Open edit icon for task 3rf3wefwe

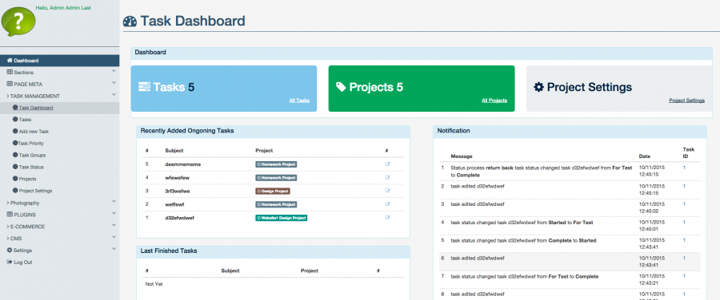(387, 191)
